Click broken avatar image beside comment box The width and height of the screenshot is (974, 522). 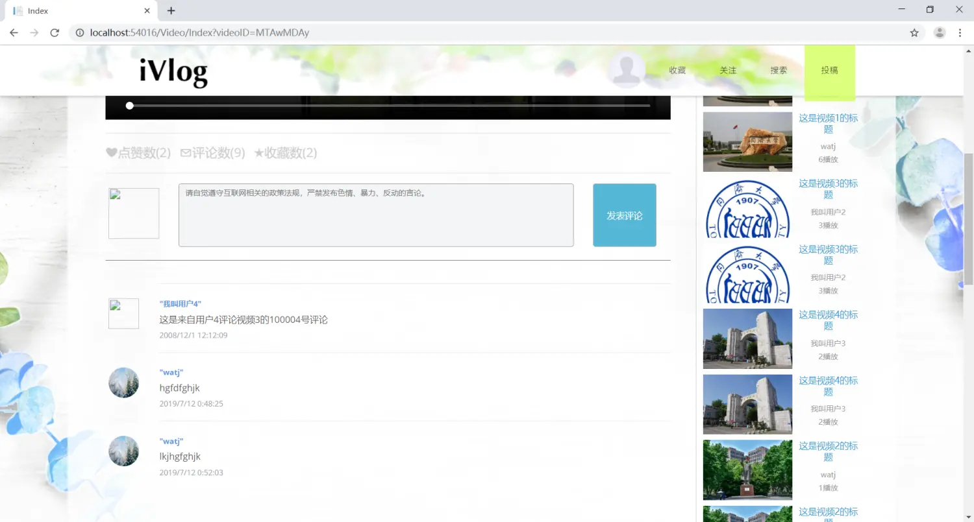point(134,213)
